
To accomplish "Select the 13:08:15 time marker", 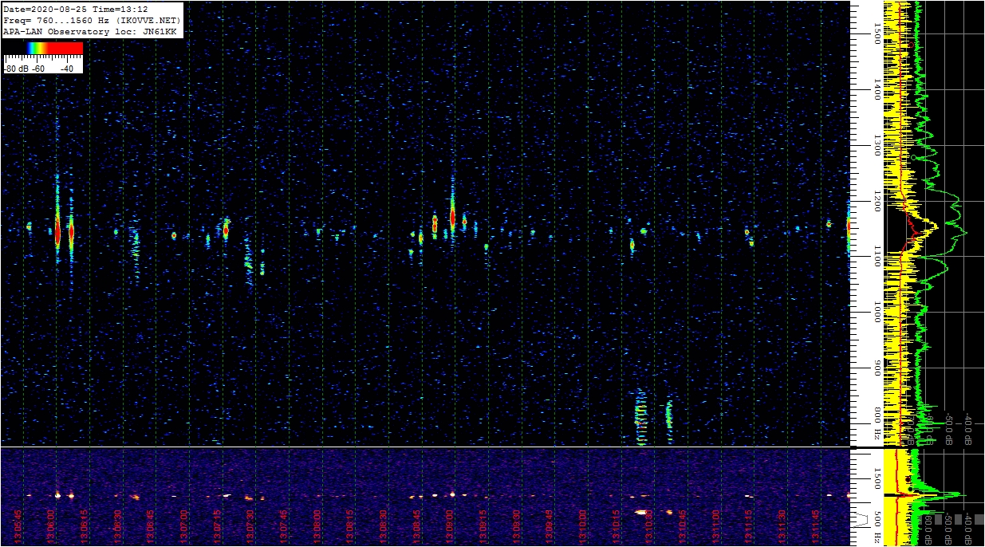I will point(351,526).
